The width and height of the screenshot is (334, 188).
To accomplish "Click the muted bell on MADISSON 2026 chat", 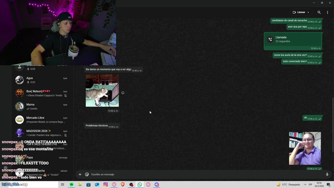I will click(65, 135).
